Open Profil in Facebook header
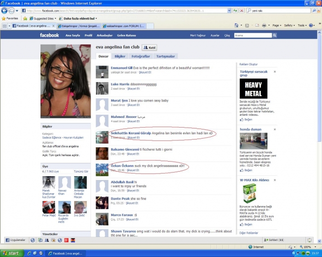322x257 pixels. pos(88,35)
